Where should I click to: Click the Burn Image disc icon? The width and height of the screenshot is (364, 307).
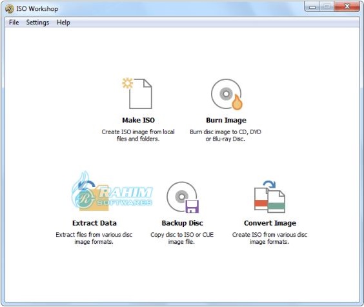click(227, 94)
